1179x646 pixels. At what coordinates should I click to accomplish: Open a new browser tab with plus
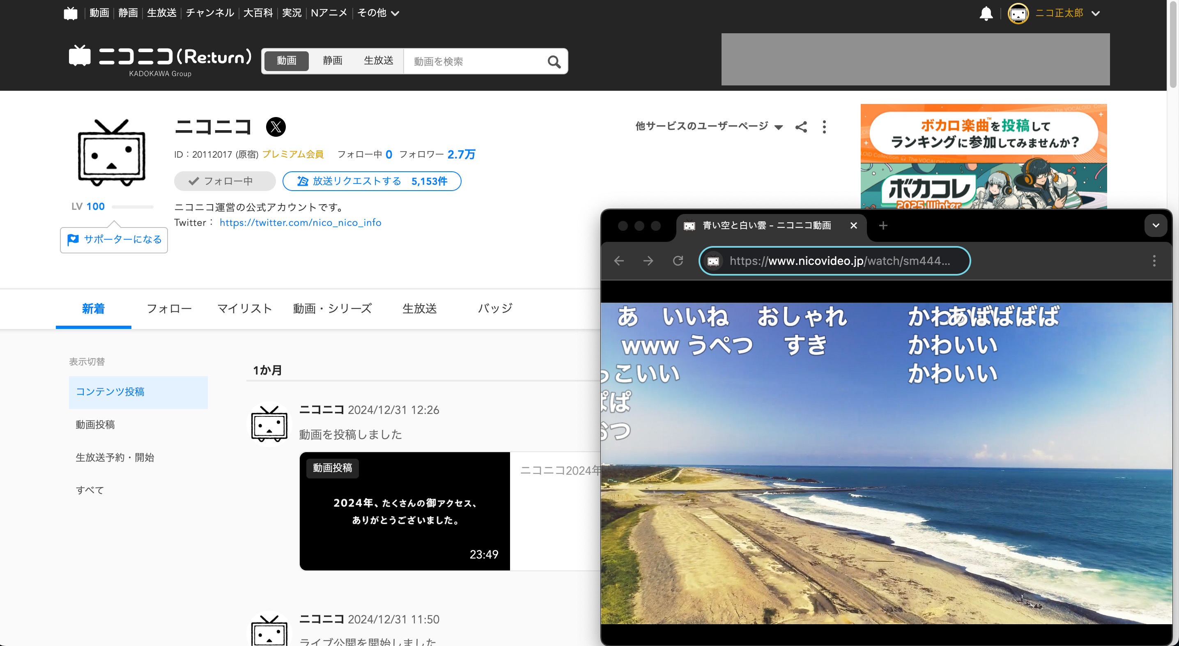(x=883, y=225)
